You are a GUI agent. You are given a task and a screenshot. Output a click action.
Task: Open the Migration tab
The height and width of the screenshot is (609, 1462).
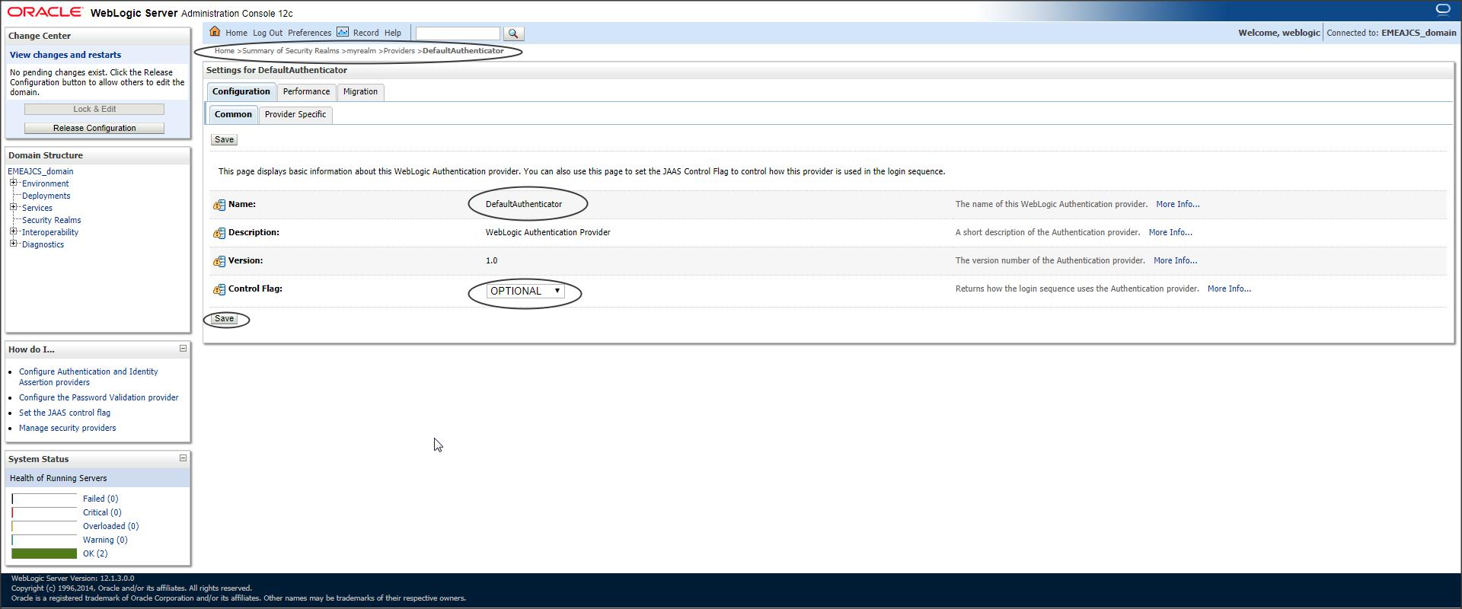pyautogui.click(x=360, y=92)
